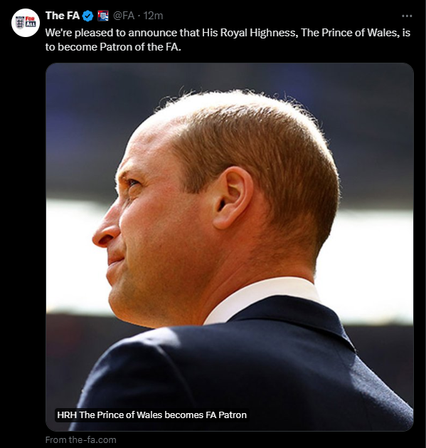Click the Three Lions For All logo
The image size is (426, 448).
click(x=26, y=23)
